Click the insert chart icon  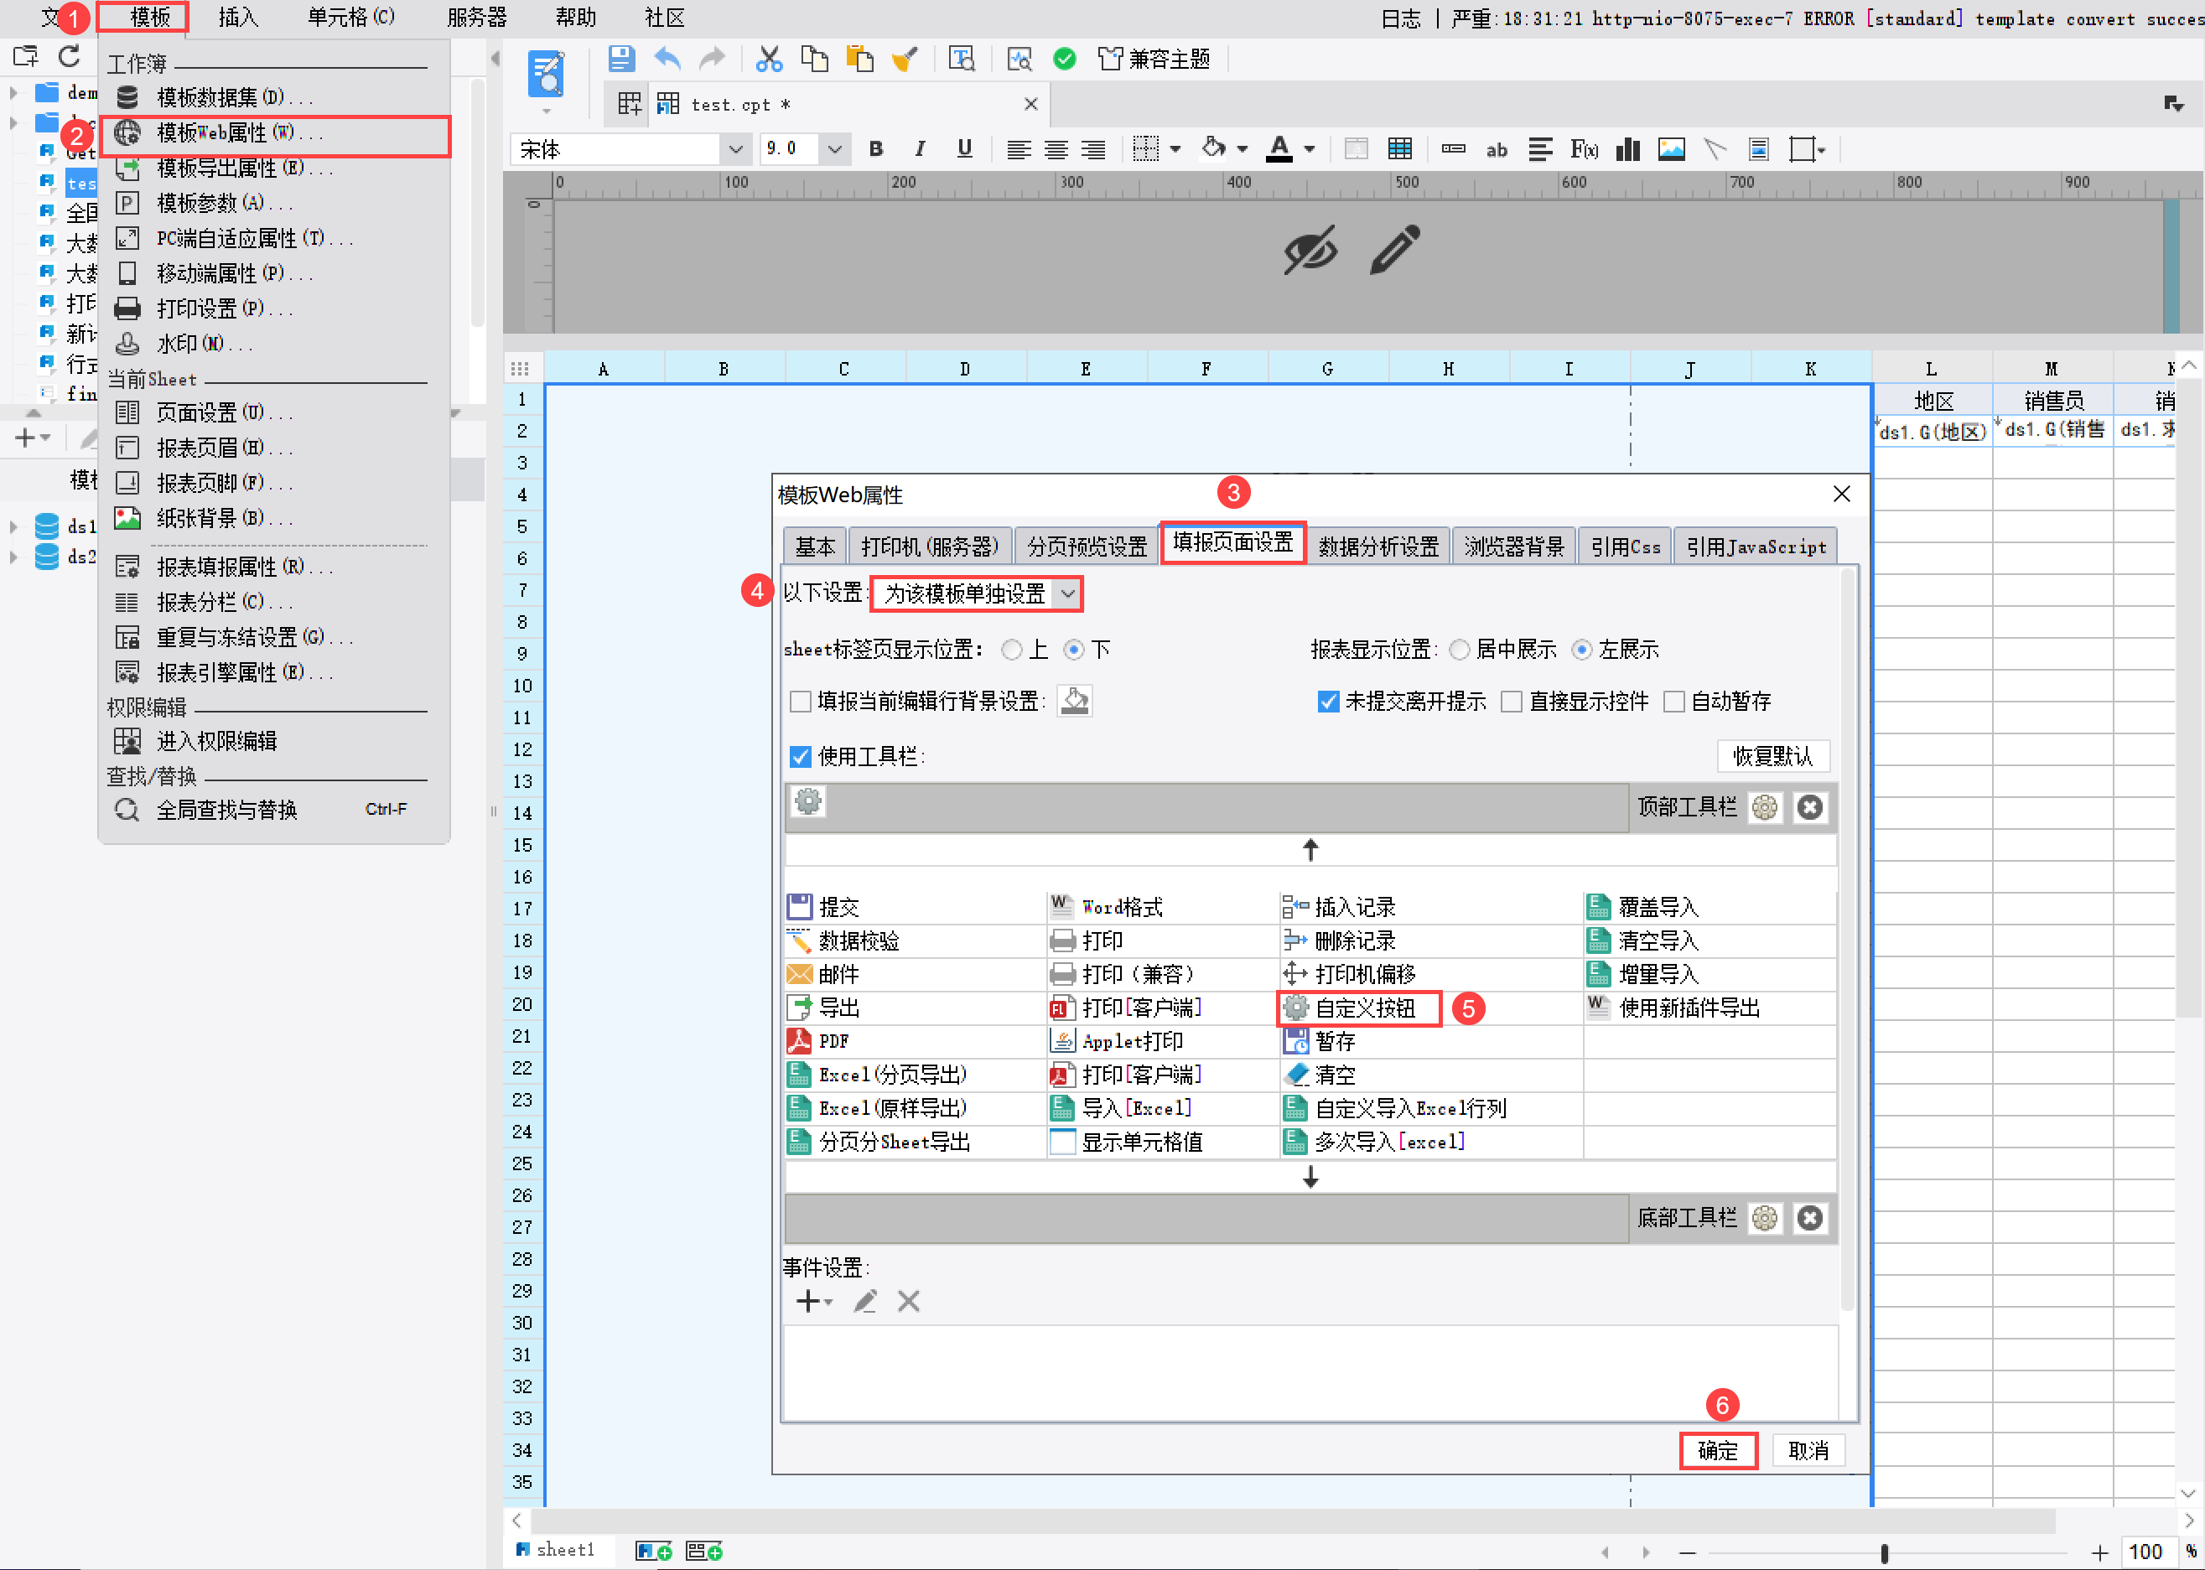click(1629, 149)
